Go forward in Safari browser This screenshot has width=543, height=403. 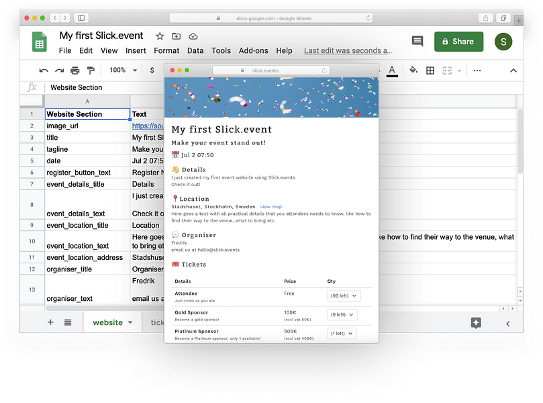64,17
